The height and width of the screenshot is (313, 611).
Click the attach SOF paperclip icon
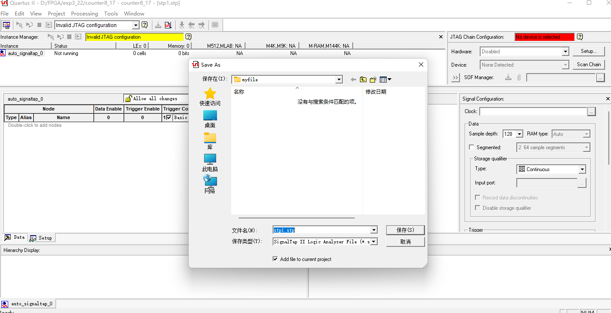(x=519, y=78)
